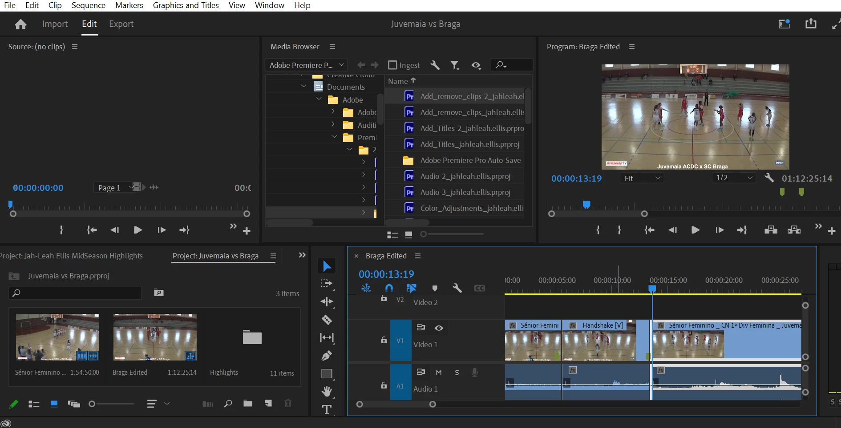
Task: Open the Quick Export share icon
Action: 811,24
